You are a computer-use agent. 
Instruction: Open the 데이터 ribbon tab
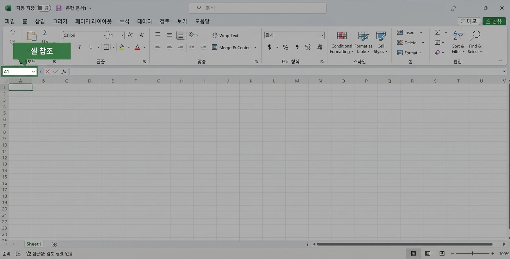click(x=145, y=21)
